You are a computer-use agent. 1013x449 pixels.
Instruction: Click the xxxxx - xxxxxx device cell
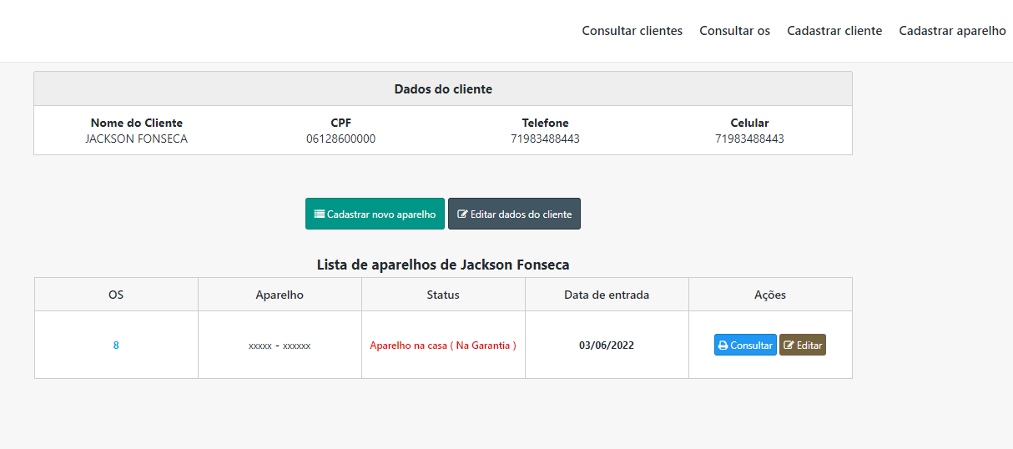pos(280,346)
